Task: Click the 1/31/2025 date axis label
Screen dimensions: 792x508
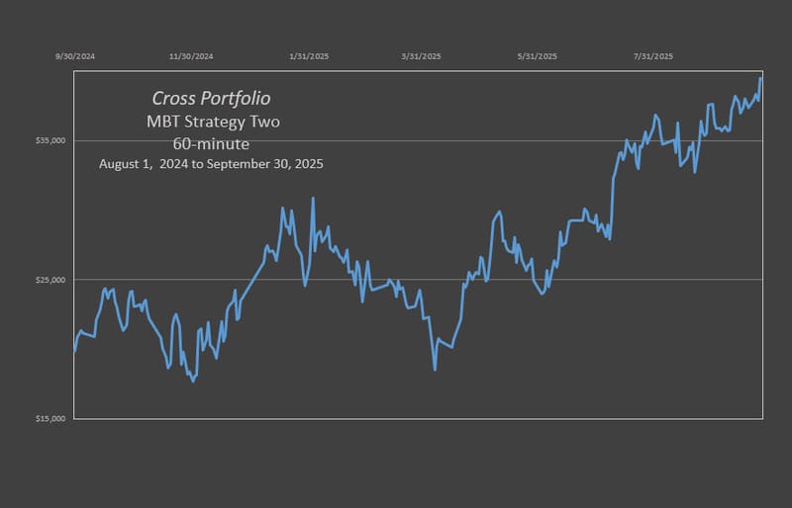Action: (x=309, y=56)
